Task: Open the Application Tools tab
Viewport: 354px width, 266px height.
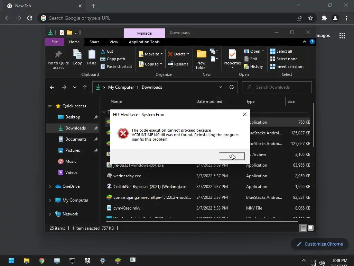Action: 144,42
